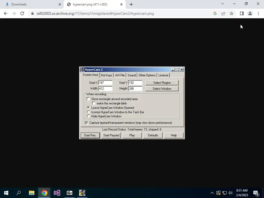Open 7-Zip from the taskbar

[x=70, y=193]
